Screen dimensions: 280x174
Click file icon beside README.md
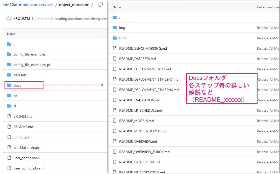point(9,127)
